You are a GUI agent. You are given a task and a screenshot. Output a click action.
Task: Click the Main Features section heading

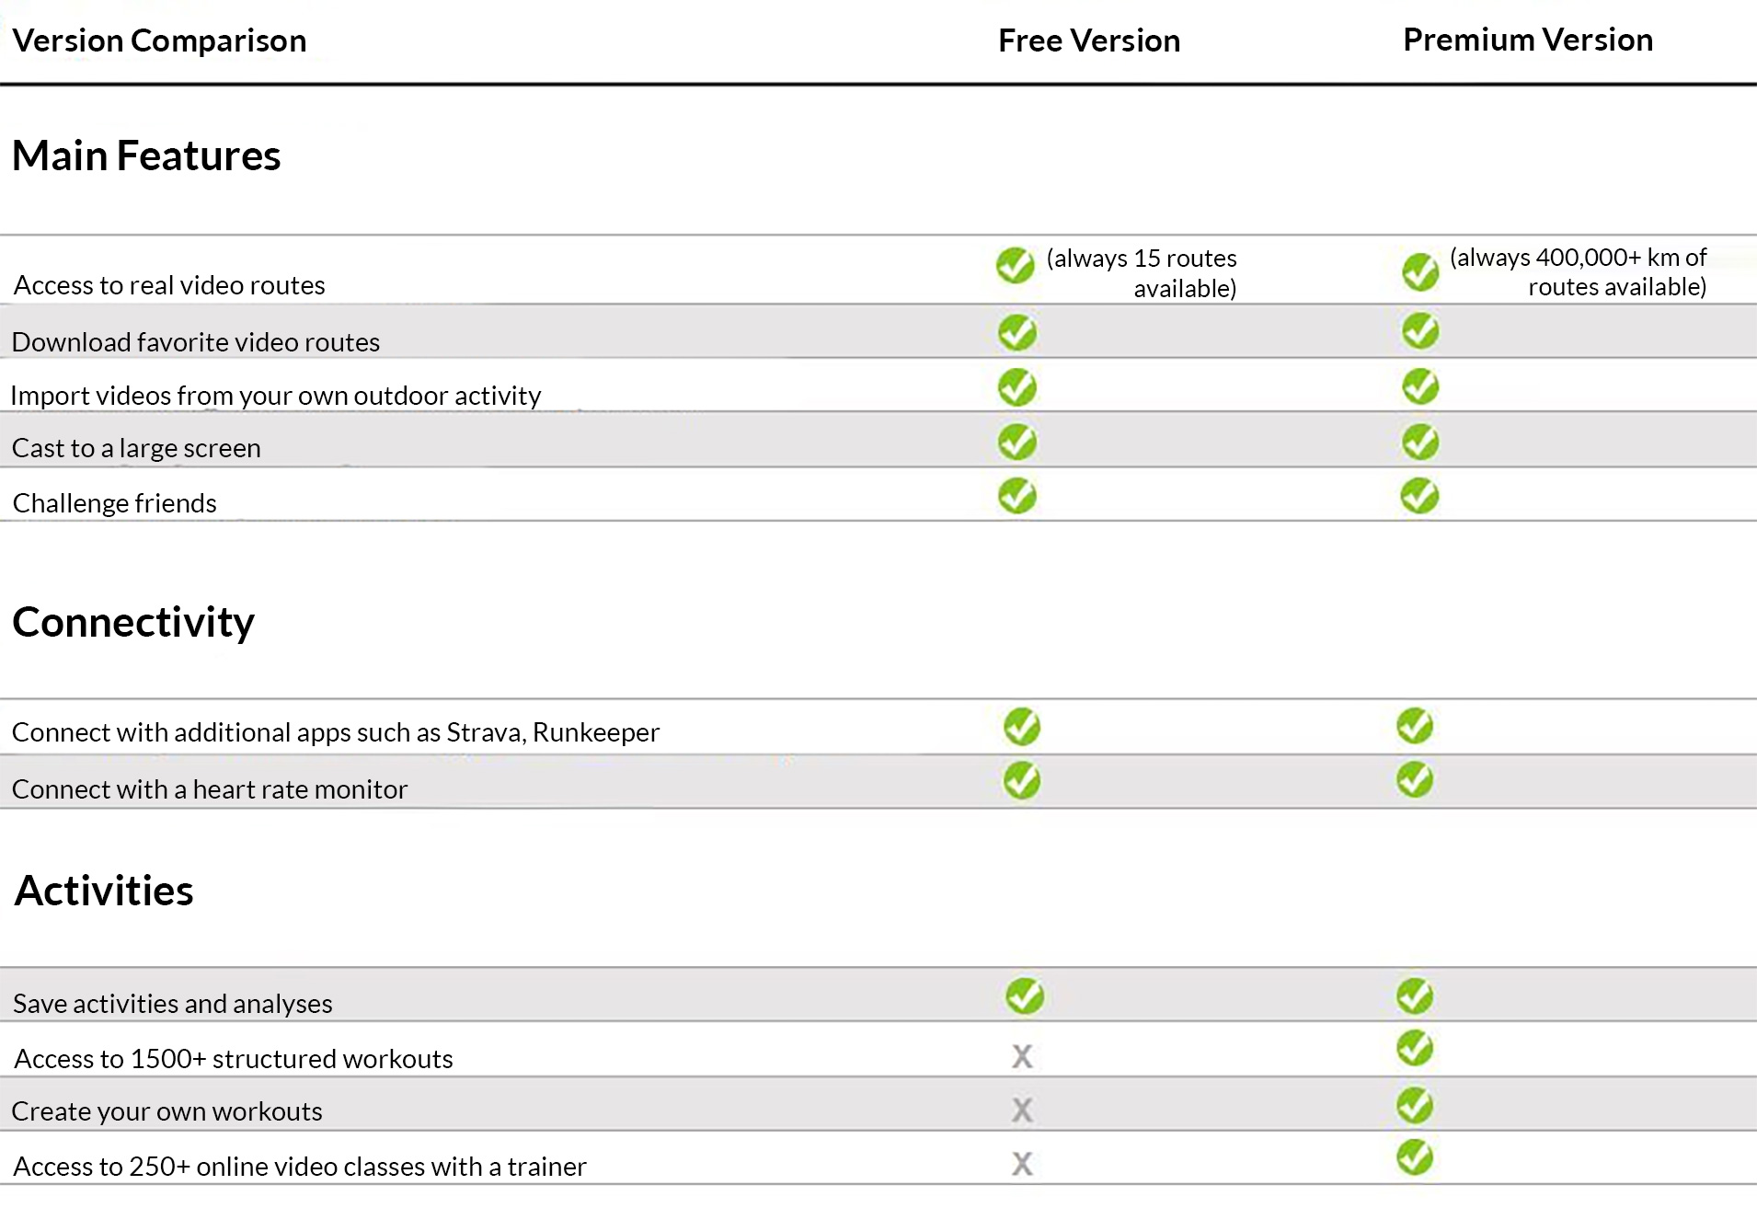pyautogui.click(x=146, y=155)
